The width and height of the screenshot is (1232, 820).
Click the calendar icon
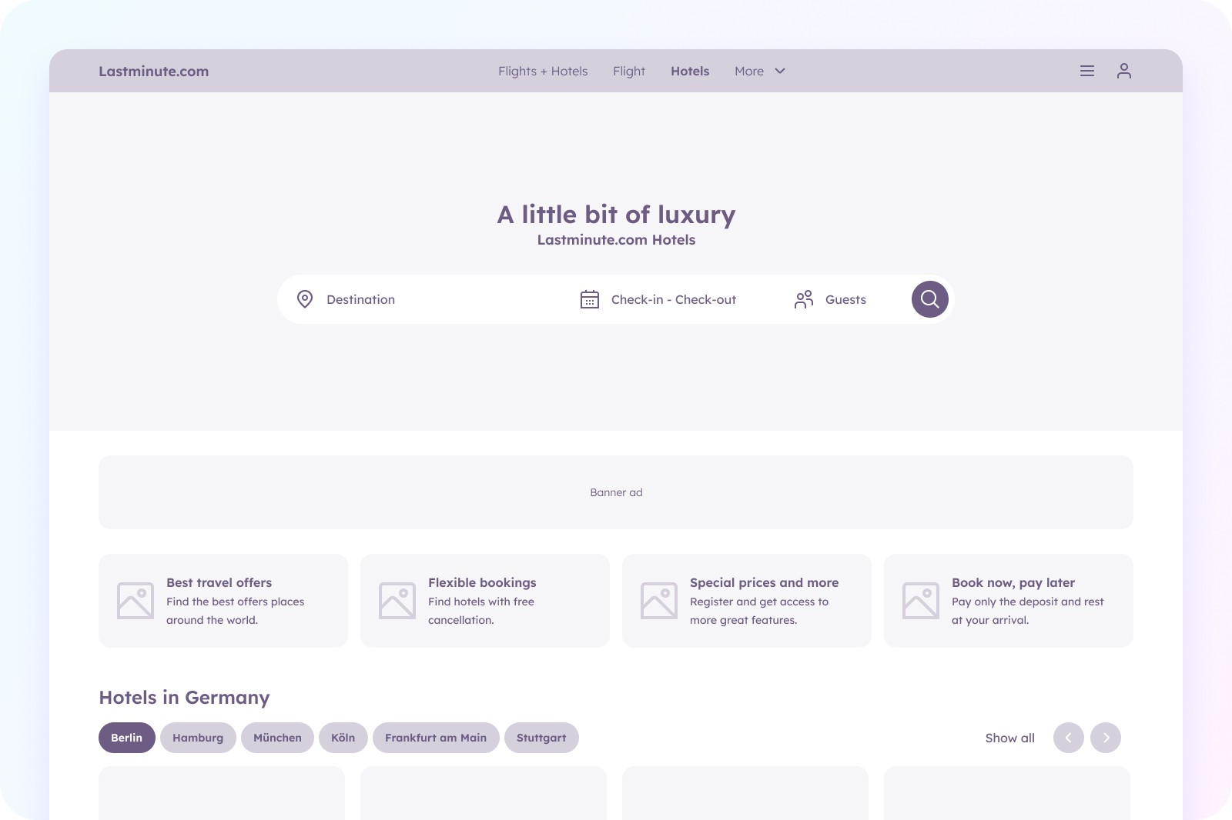(x=590, y=299)
